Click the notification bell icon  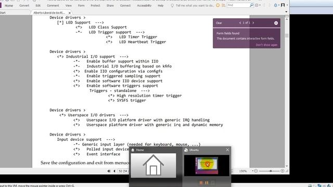[275, 5]
